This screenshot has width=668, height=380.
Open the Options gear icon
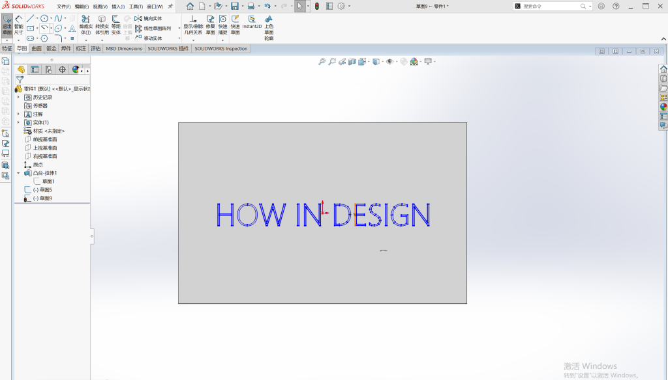[x=341, y=6]
